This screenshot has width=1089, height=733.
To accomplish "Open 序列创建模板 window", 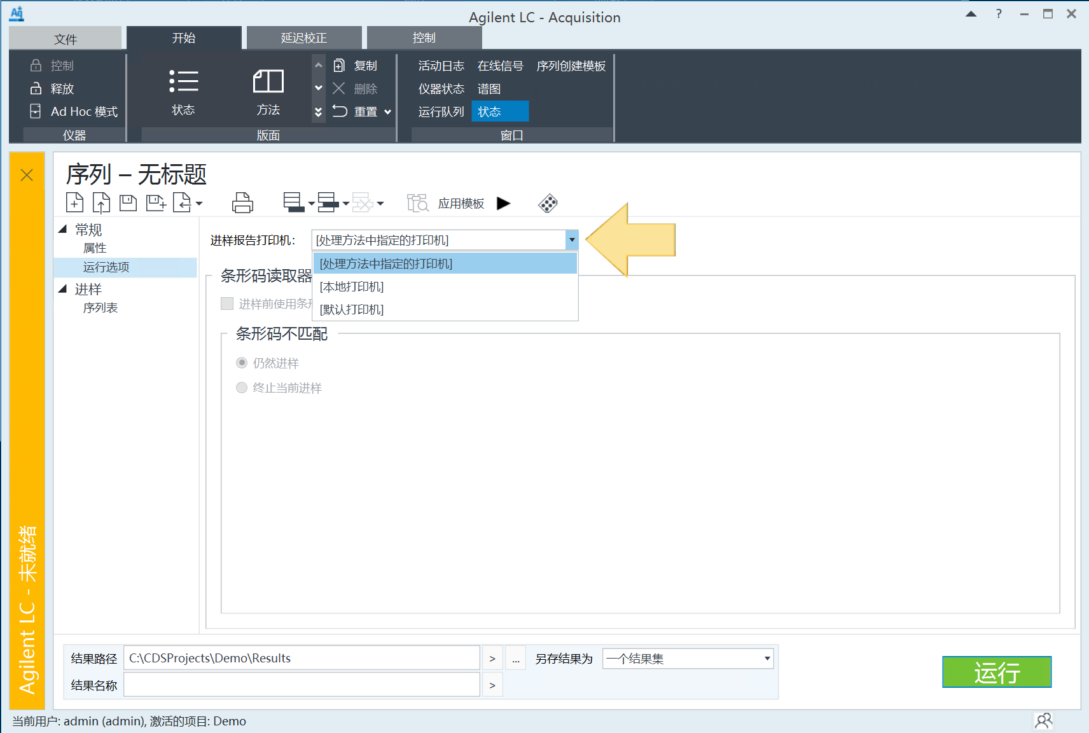I will 571,66.
